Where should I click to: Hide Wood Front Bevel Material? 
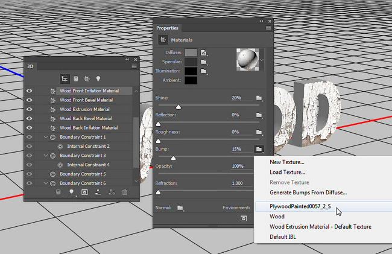pyautogui.click(x=30, y=100)
